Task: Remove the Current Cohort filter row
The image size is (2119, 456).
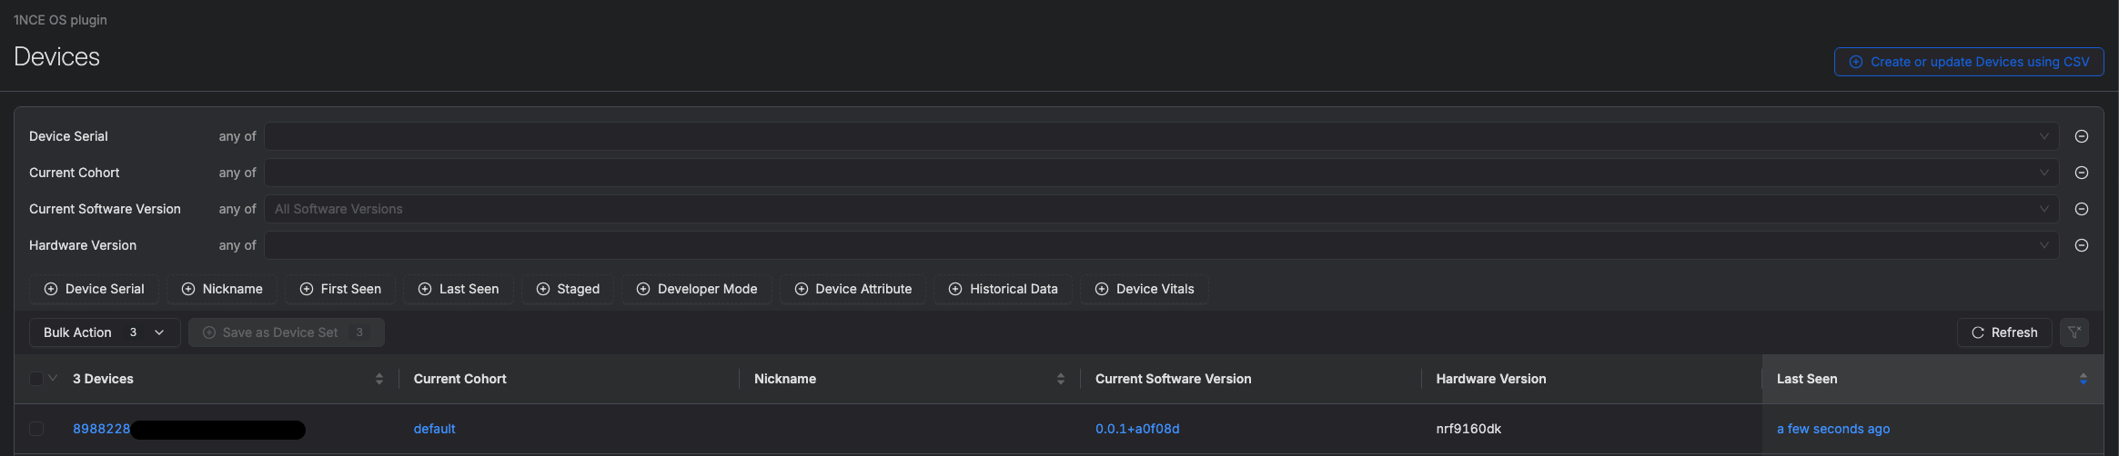Action: point(2081,173)
